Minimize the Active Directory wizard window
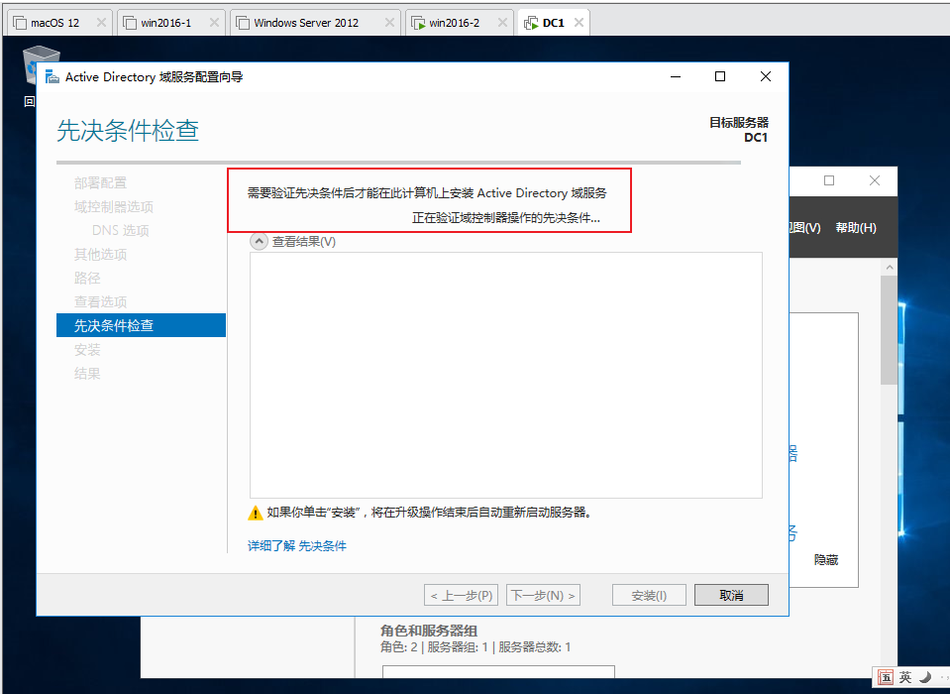Screen dimensions: 950x694 (676, 76)
